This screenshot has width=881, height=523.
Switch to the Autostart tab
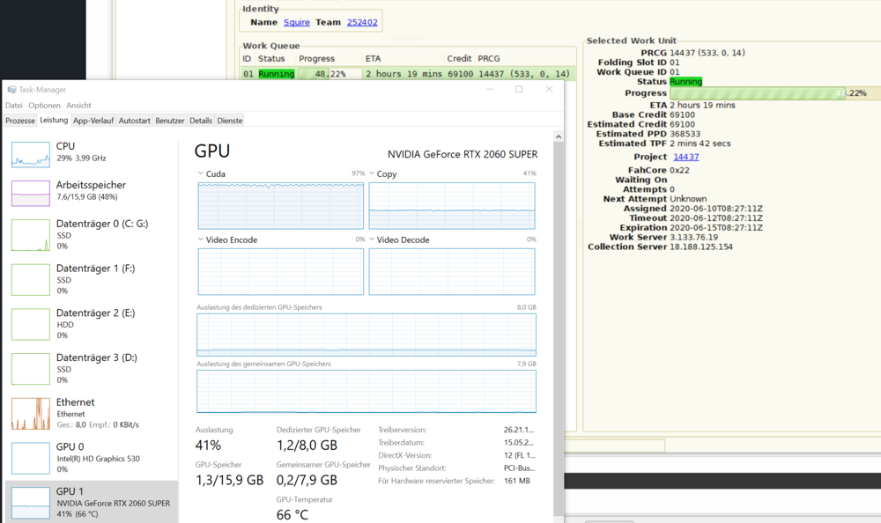tap(135, 120)
